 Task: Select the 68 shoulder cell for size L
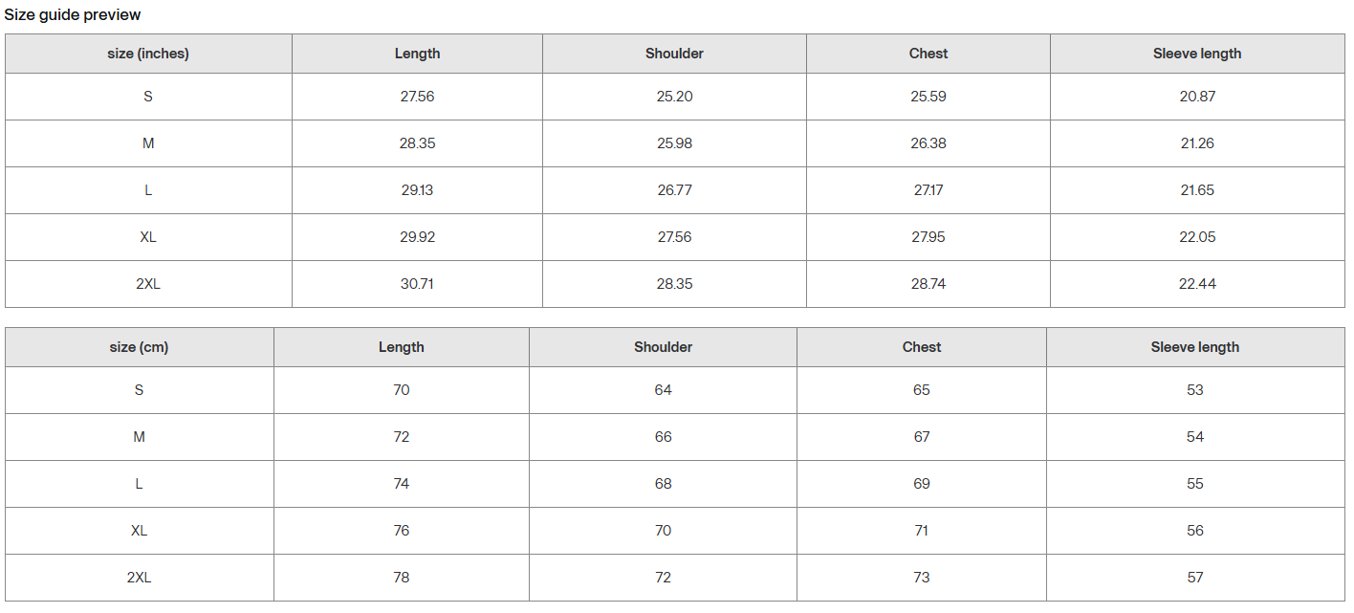(x=664, y=484)
